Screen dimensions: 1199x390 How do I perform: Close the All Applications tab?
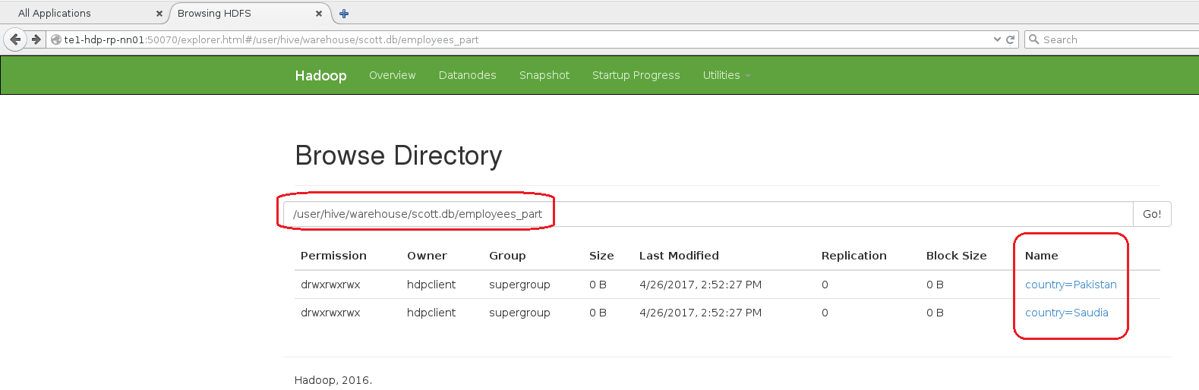[x=159, y=14]
